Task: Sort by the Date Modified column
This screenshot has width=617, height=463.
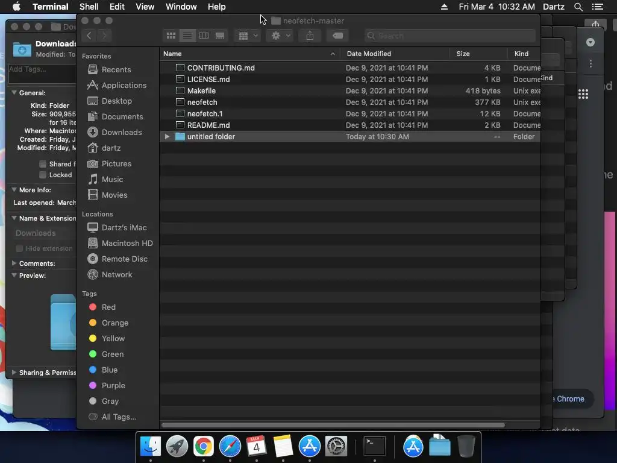Action: (x=395, y=54)
